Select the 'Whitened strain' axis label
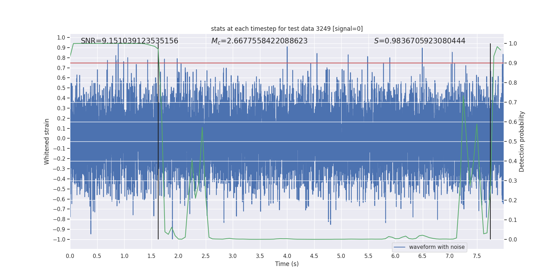 47,141
